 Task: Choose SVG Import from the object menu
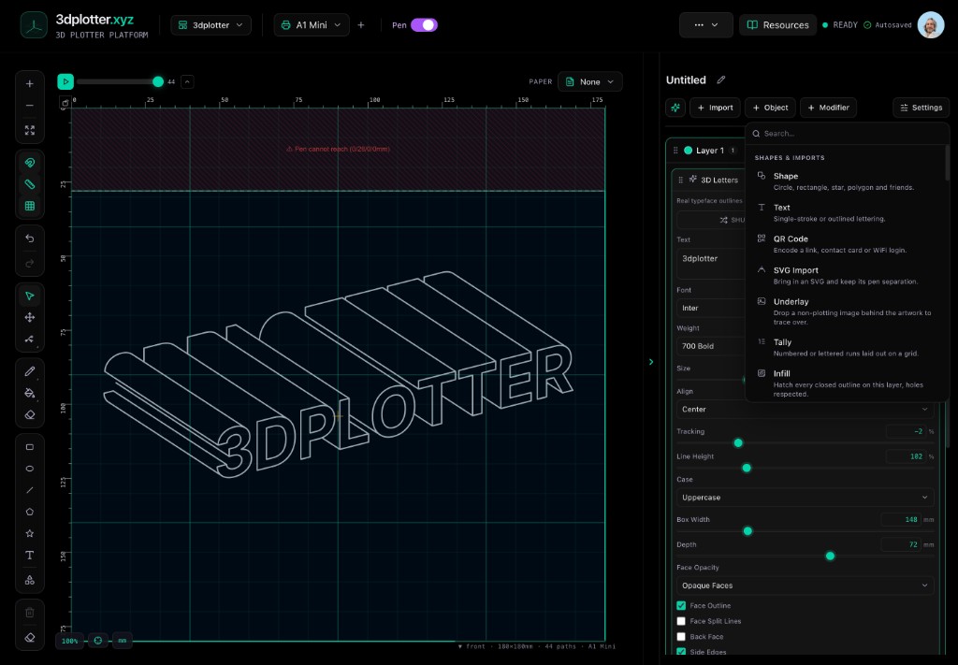[846, 275]
